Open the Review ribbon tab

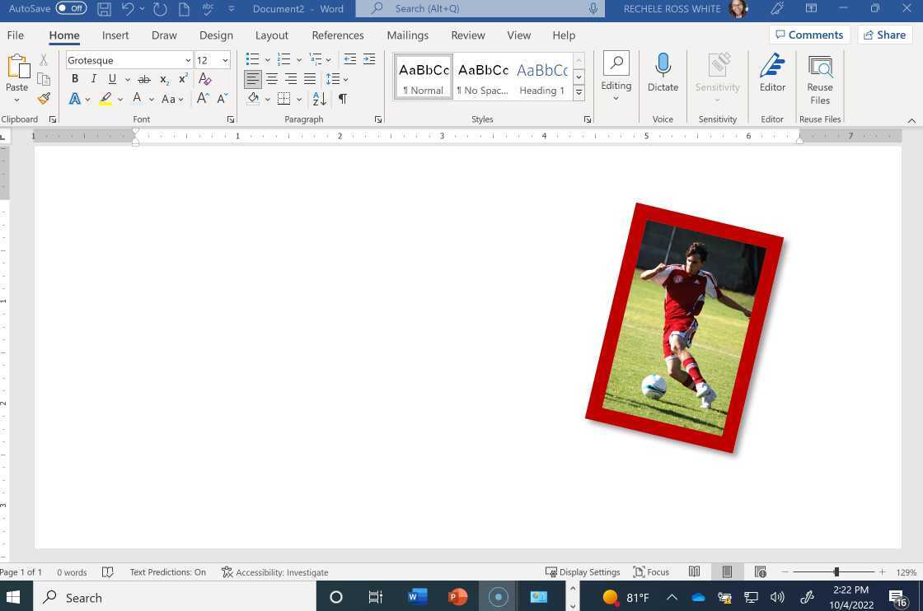coord(467,35)
